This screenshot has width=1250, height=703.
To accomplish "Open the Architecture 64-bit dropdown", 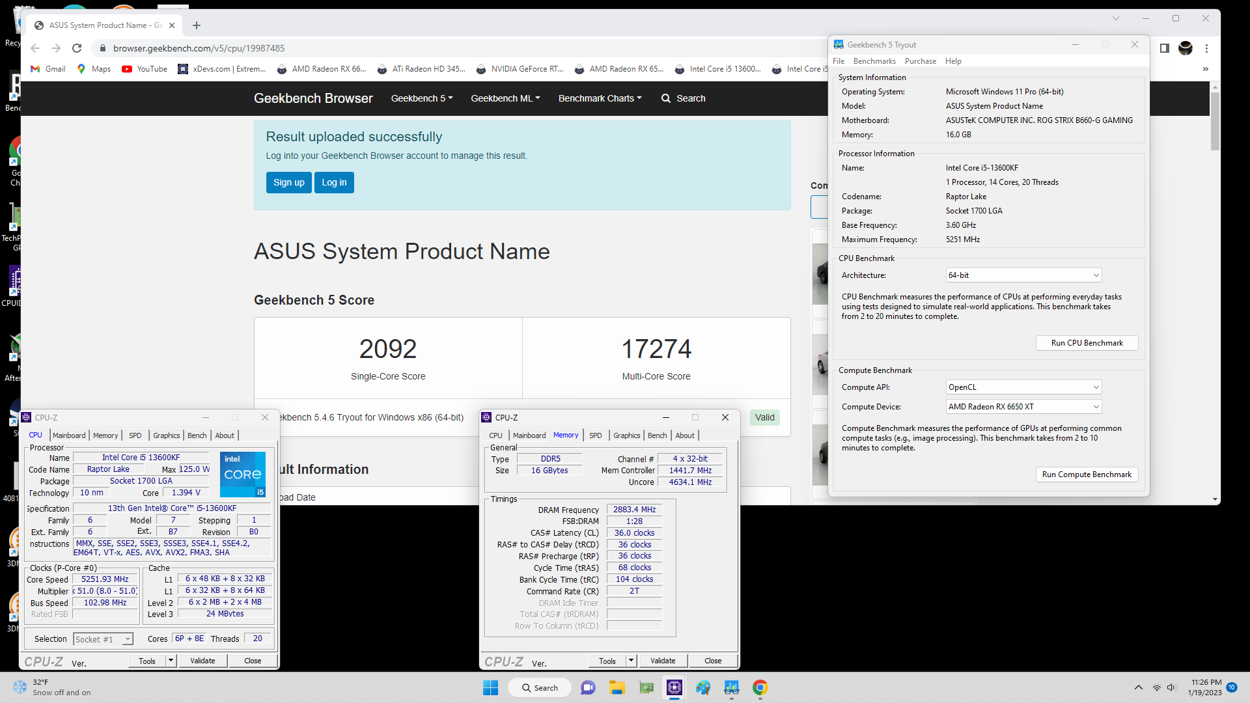I will point(1023,275).
